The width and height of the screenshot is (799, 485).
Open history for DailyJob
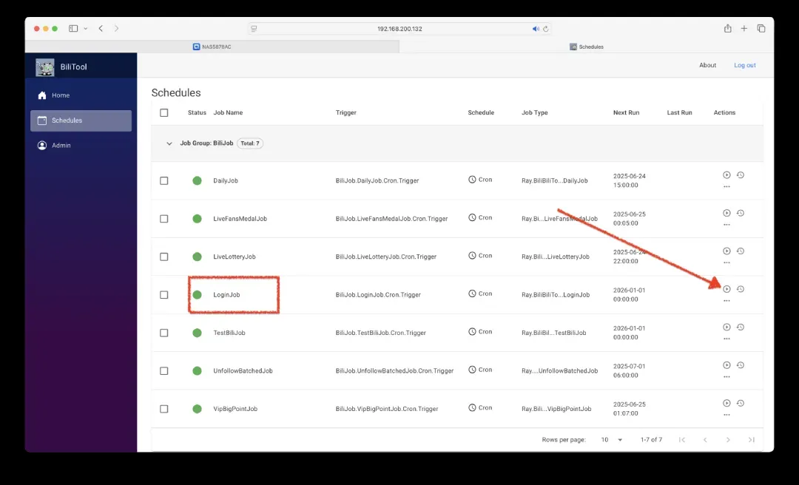click(741, 175)
